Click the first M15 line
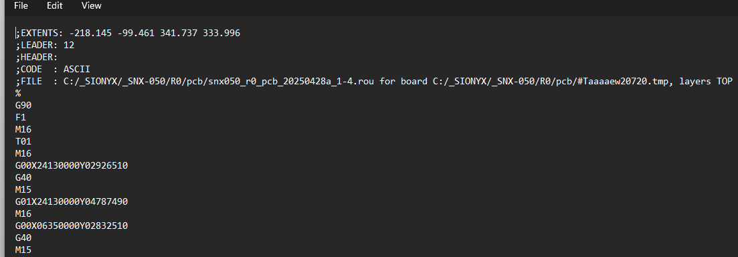The height and width of the screenshot is (257, 738). (x=23, y=189)
